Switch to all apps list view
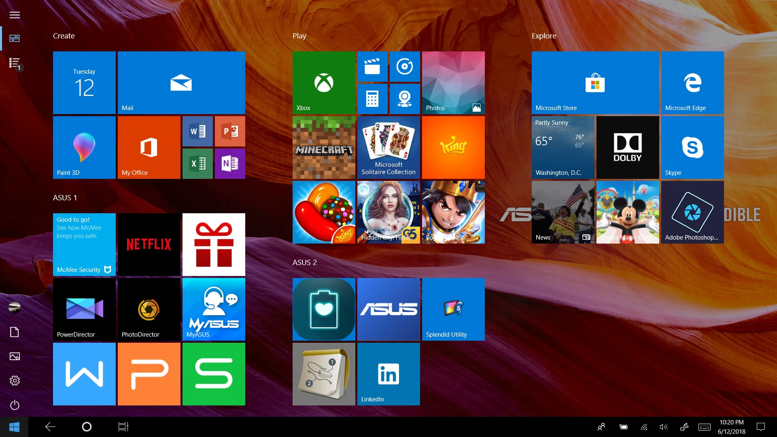The image size is (777, 437). (15, 63)
